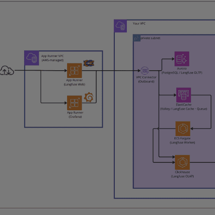Click the App Runner Langfuse Web icon
This screenshot has height=215, width=215.
coord(74,71)
